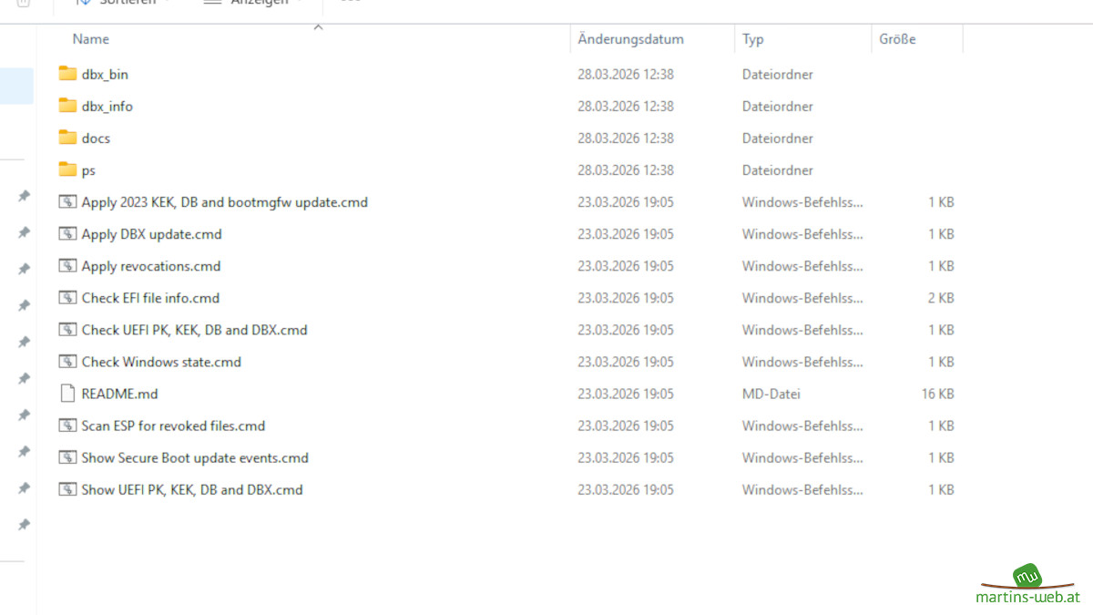Click the dbx_bin folder icon
1093x615 pixels.
point(67,74)
